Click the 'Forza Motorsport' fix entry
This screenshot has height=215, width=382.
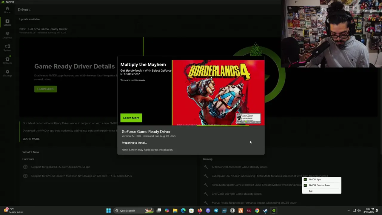coord(257,185)
